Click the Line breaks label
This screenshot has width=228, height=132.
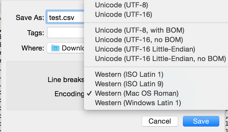click(x=66, y=80)
